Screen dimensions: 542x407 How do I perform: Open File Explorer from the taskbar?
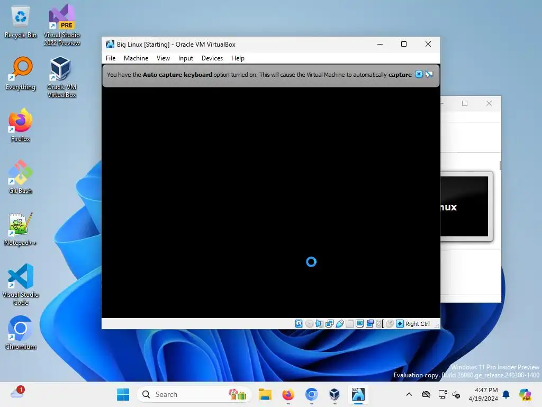(x=265, y=394)
